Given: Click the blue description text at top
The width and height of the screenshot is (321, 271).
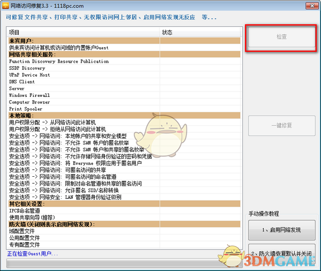Looking at the screenshot, I should pyautogui.click(x=111, y=17).
